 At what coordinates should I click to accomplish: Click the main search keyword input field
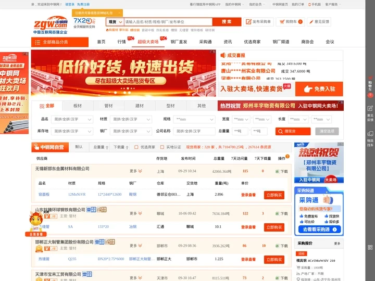pos(168,22)
